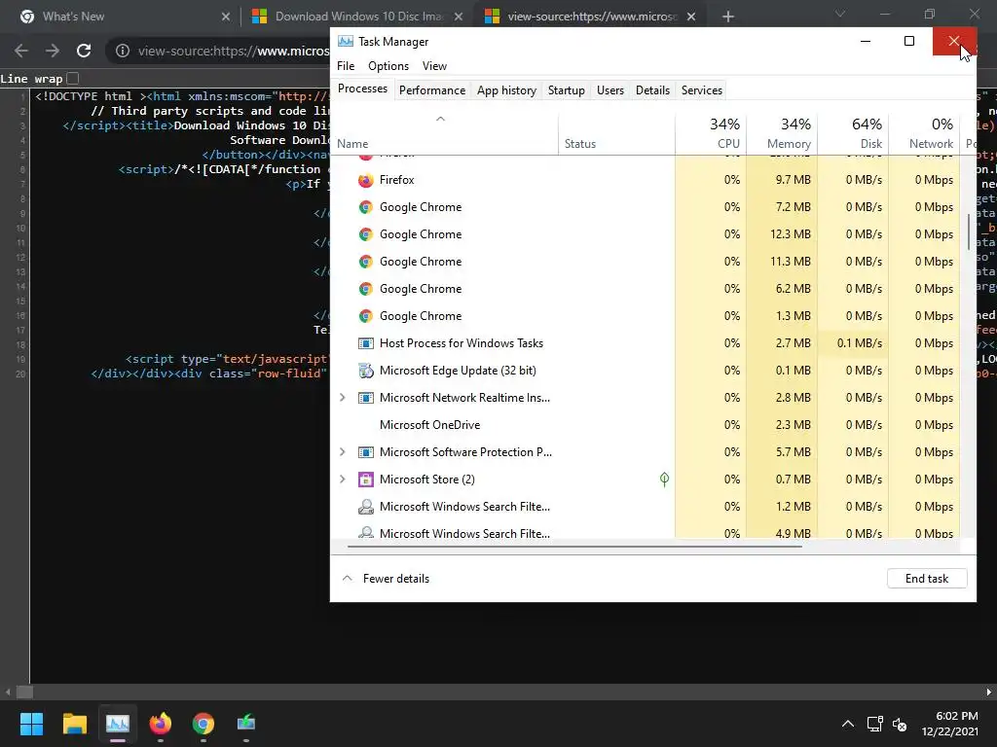Click the Host Process for Windows Tasks icon
Image resolution: width=997 pixels, height=747 pixels.
366,343
